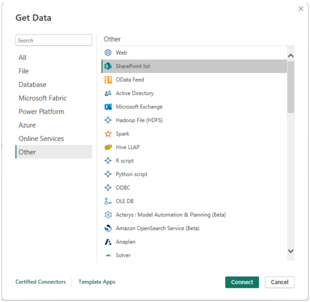Click the Web globe icon
The height and width of the screenshot is (302, 310).
(x=108, y=52)
